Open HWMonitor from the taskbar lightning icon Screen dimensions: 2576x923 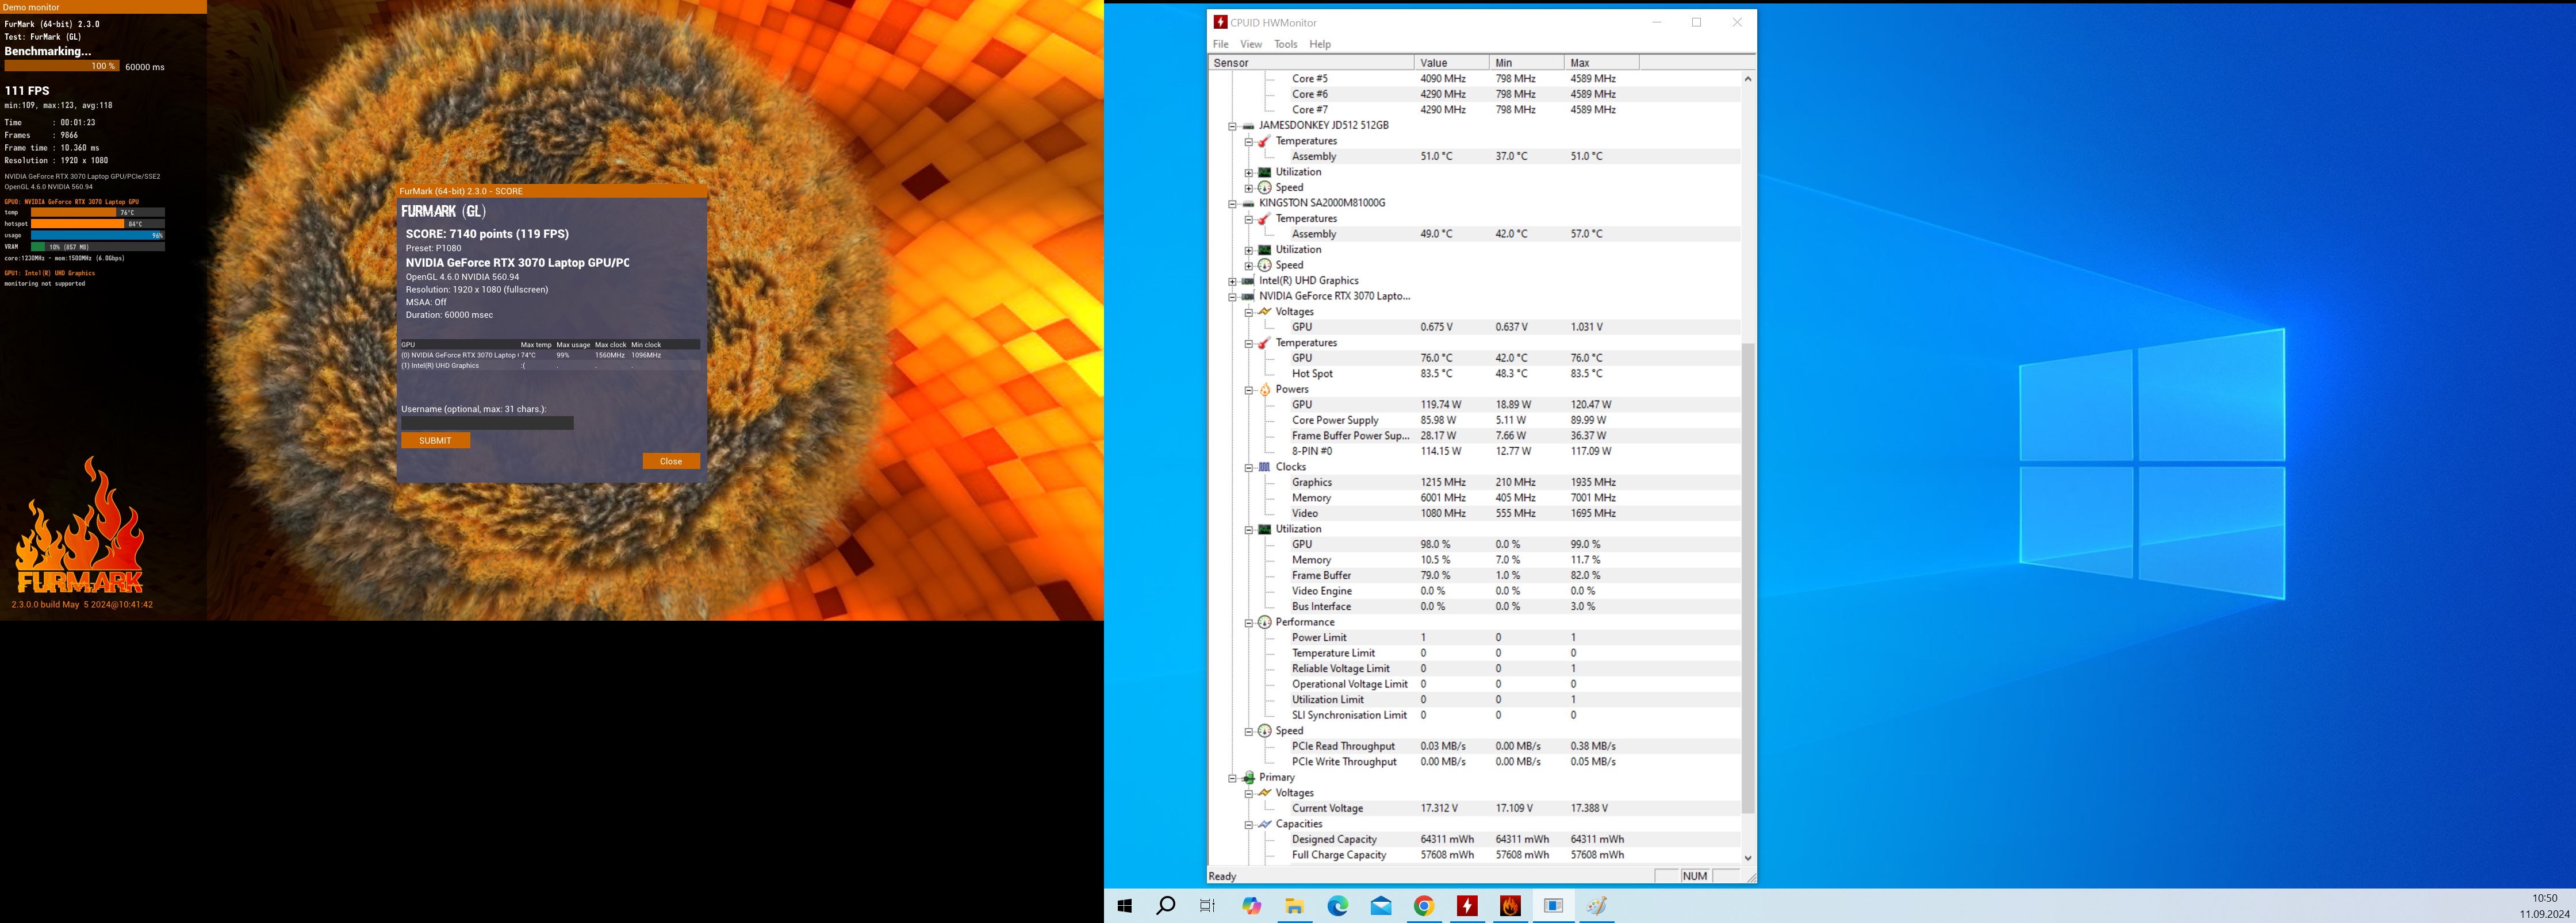1467,906
